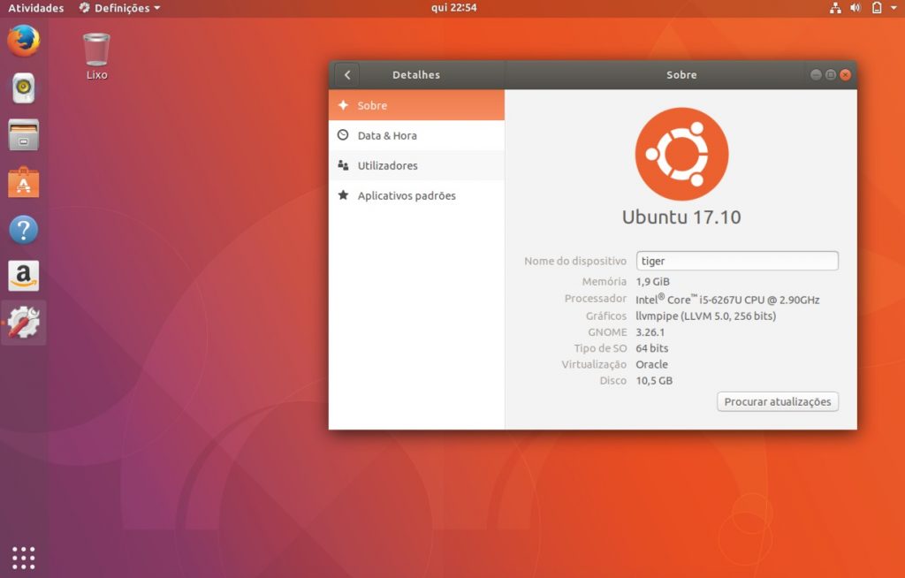The width and height of the screenshot is (905, 578).
Task: Show the applications grid icon
Action: 23,557
